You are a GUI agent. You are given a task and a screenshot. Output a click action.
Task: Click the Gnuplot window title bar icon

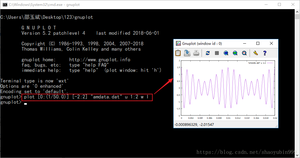coord(178,43)
